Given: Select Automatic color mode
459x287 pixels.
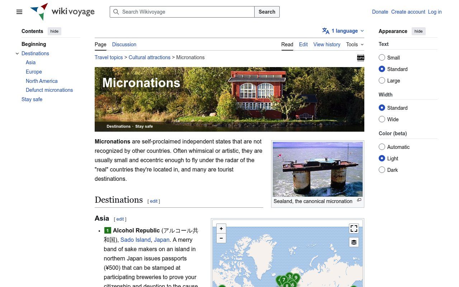Looking at the screenshot, I should (x=382, y=147).
